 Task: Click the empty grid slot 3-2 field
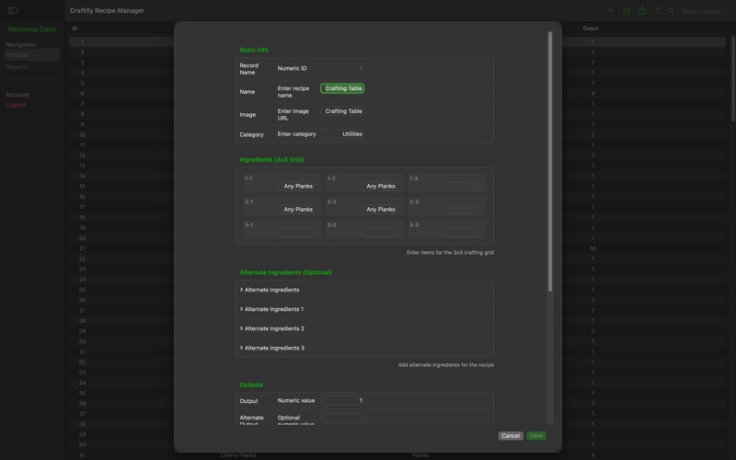379,233
